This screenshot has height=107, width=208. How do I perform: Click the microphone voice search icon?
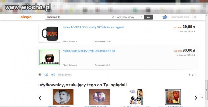coord(113,17)
